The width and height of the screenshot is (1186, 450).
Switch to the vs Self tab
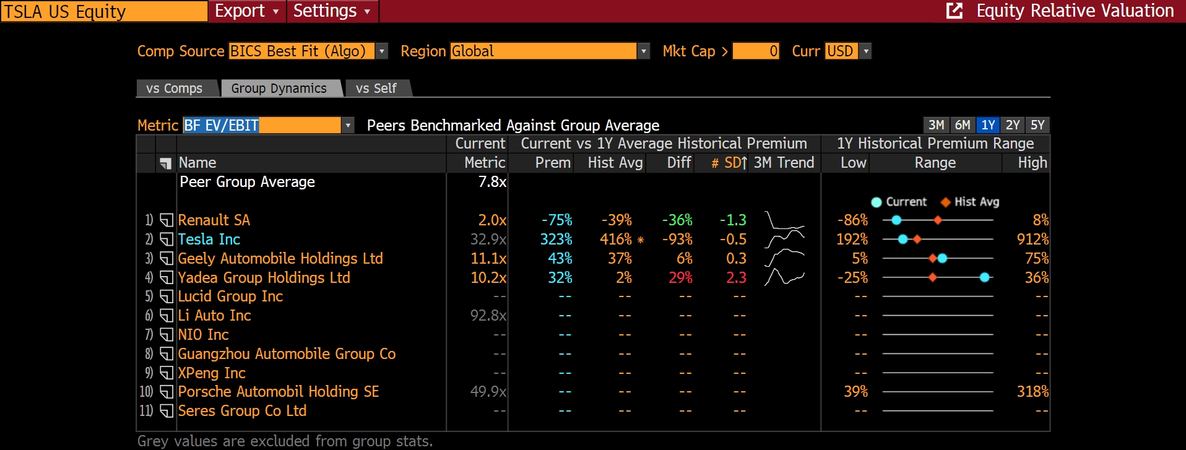coord(376,89)
